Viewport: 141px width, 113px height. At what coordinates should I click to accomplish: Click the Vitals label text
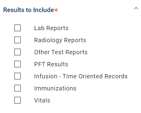pyautogui.click(x=42, y=100)
